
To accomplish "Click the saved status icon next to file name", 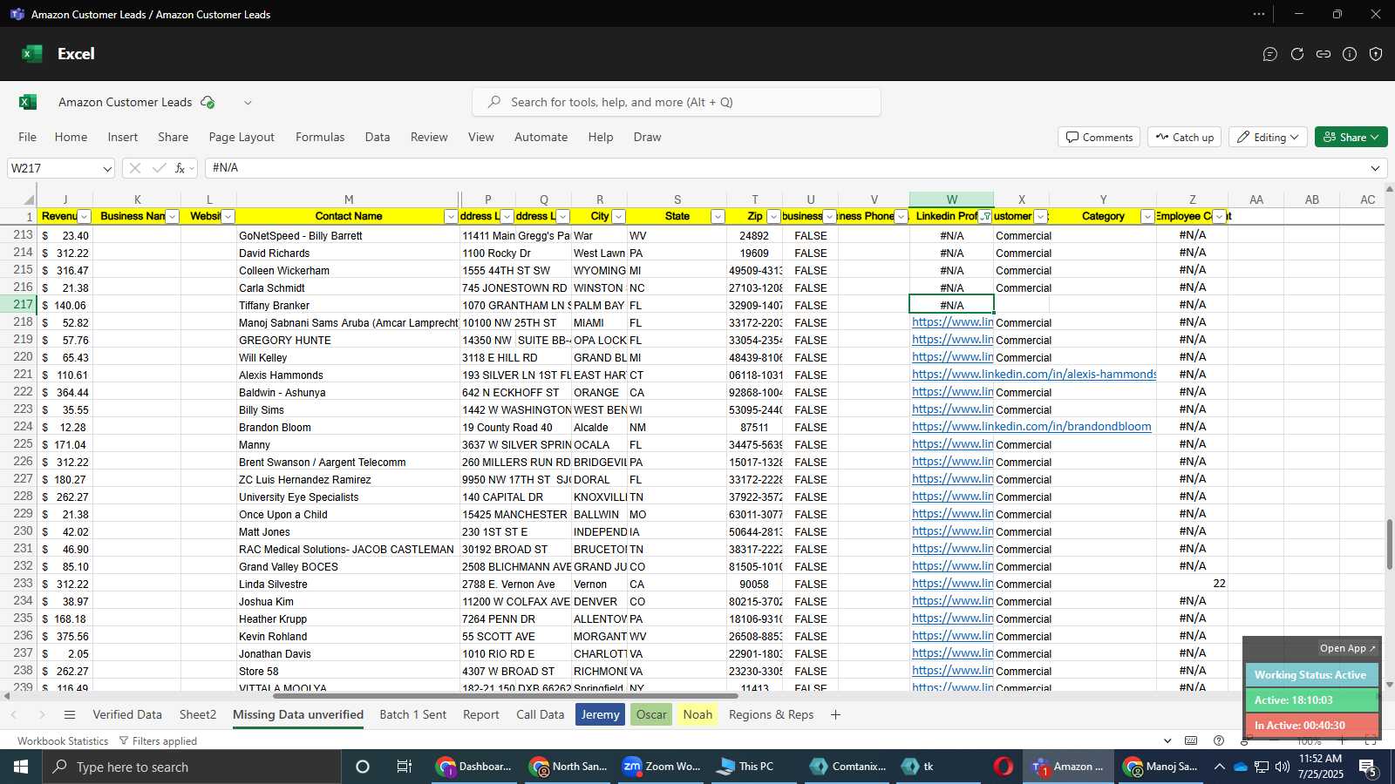I will [x=208, y=102].
